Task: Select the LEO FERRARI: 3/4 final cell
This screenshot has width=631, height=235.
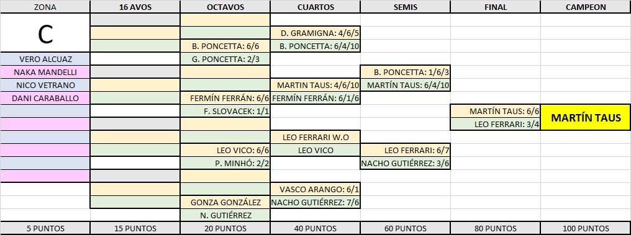Action: point(496,125)
